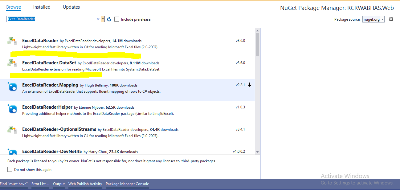Click the install down-arrow for ExcelDataReader.Mapping
Screen dimensions: 400x190
coord(250,85)
